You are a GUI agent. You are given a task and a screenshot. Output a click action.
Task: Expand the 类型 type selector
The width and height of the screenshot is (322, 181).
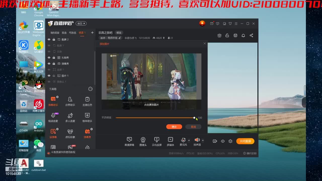click(x=81, y=24)
